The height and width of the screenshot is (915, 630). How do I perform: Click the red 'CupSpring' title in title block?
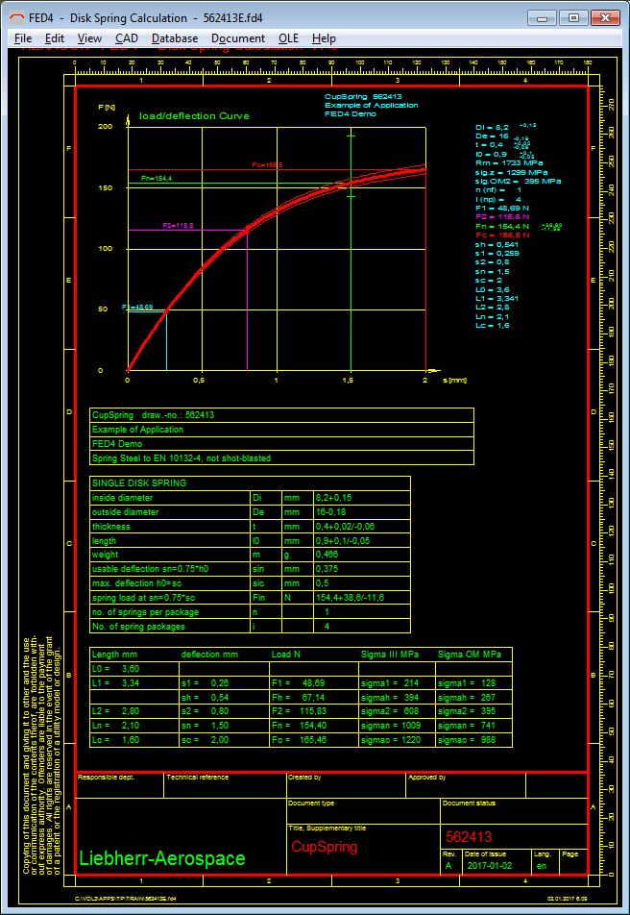(324, 847)
